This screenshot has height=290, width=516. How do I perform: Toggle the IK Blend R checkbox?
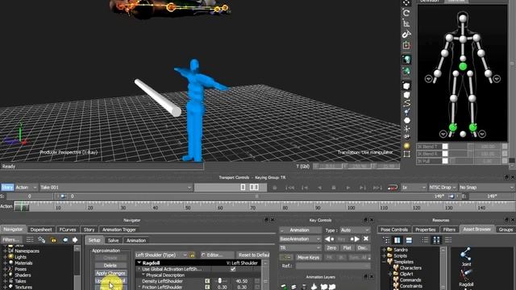(445, 154)
